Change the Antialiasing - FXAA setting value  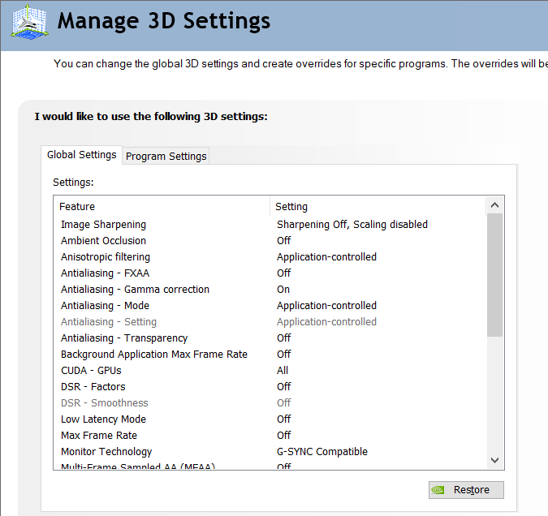tap(284, 273)
